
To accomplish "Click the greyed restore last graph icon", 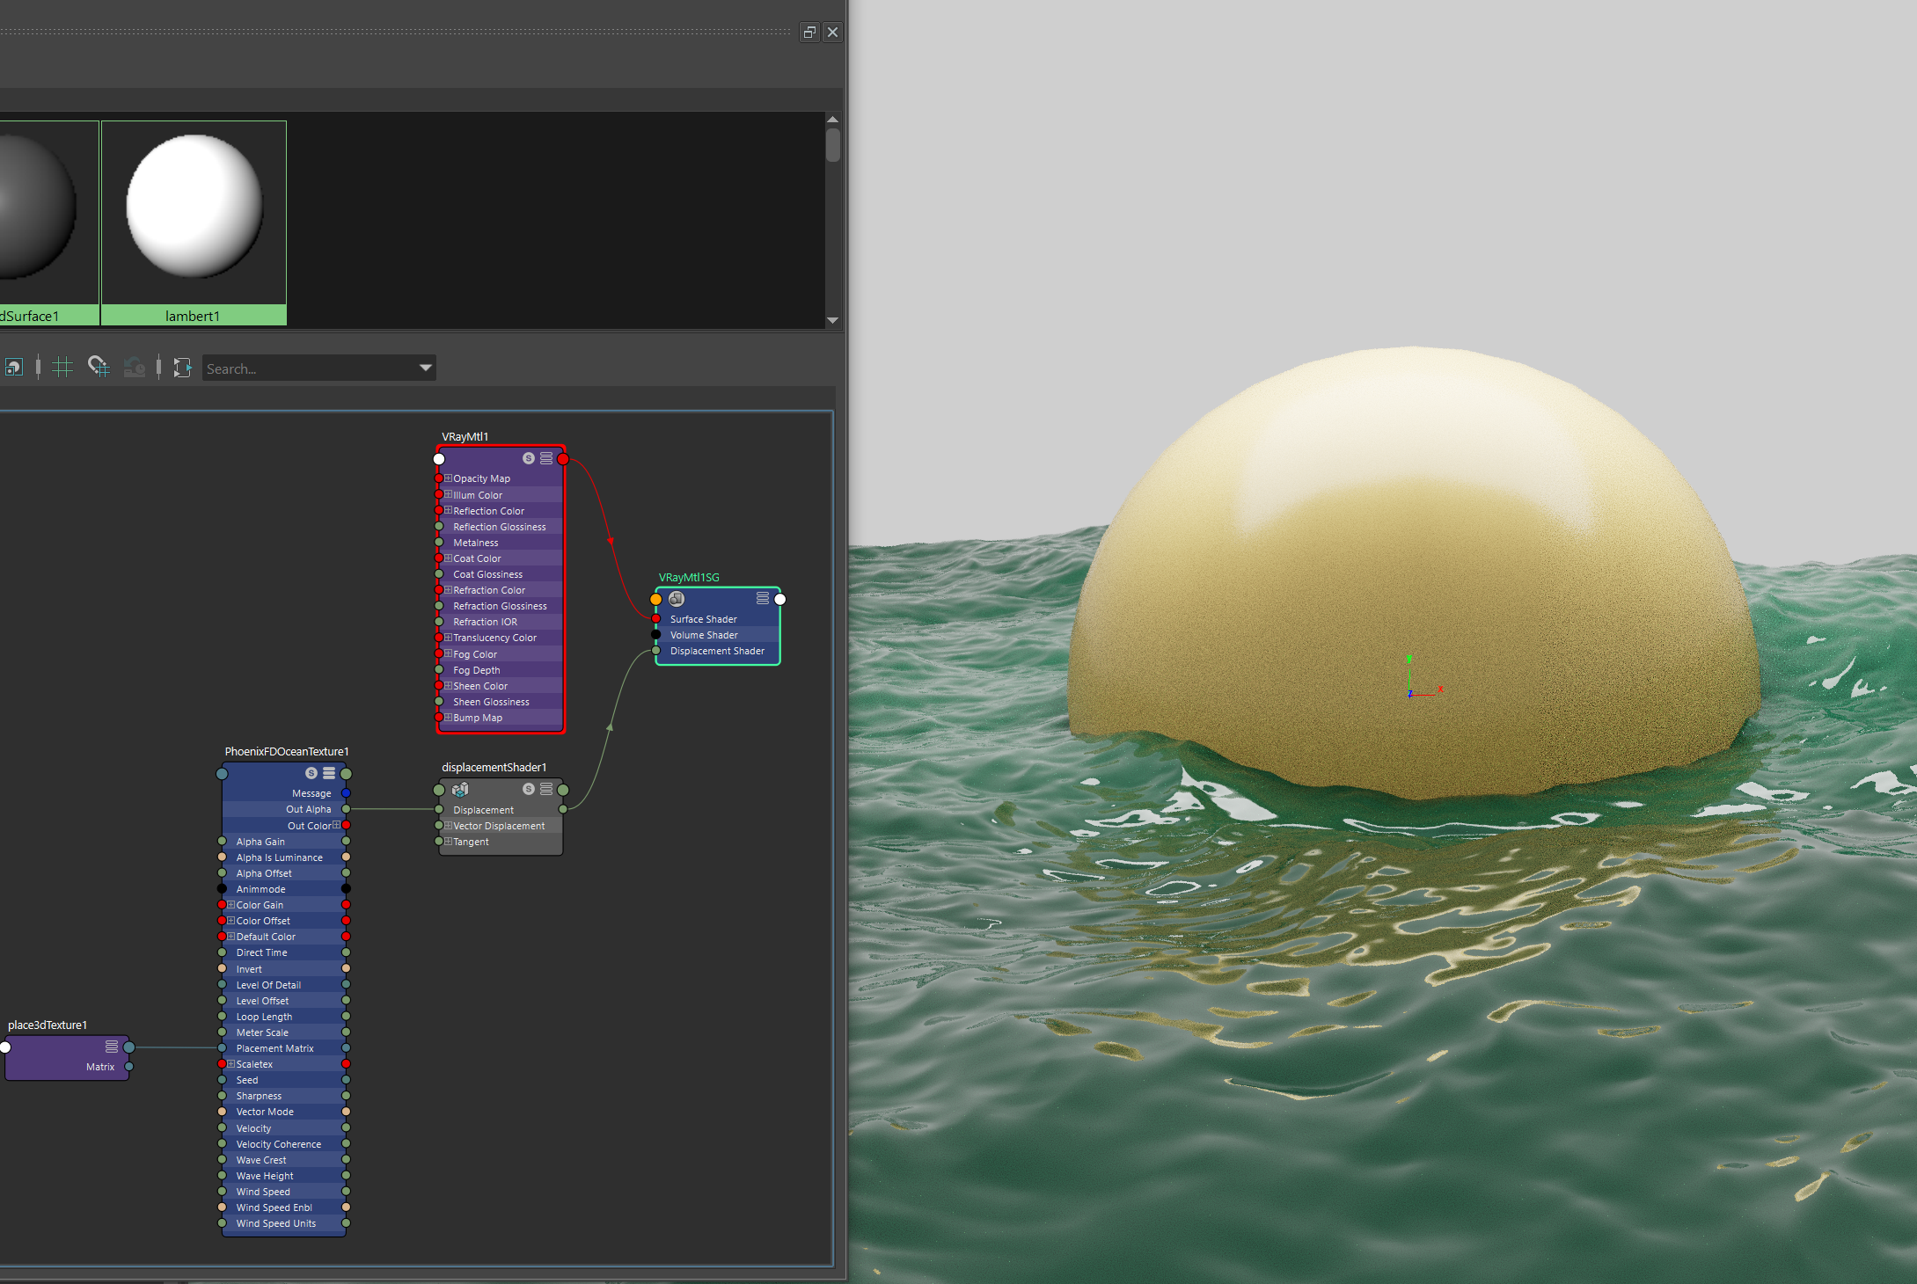I will [x=135, y=368].
